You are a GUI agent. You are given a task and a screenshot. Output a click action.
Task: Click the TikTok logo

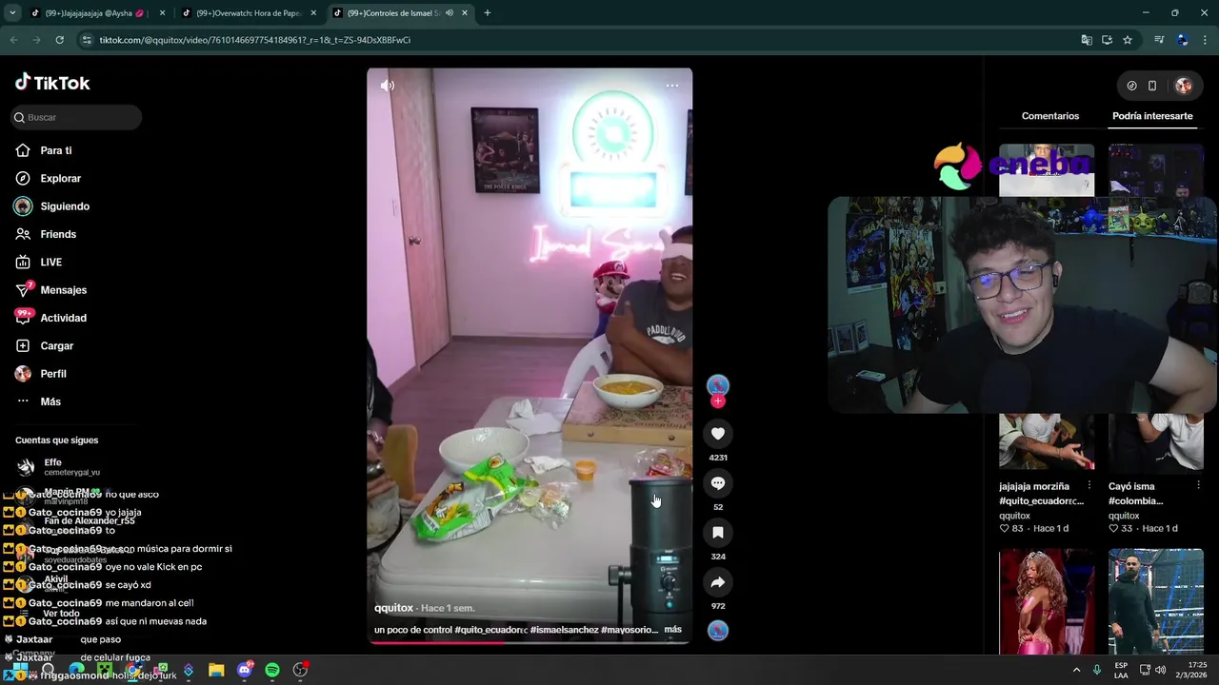point(52,83)
